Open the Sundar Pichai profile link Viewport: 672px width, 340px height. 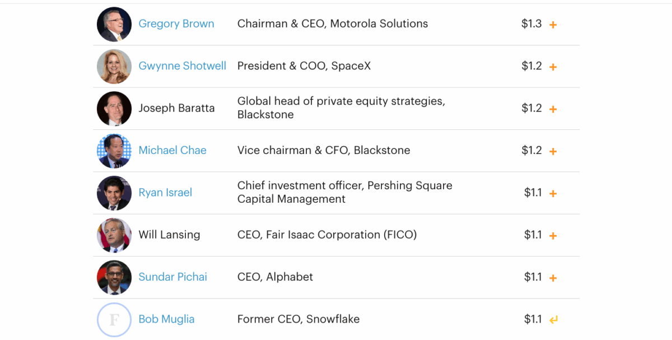point(173,277)
